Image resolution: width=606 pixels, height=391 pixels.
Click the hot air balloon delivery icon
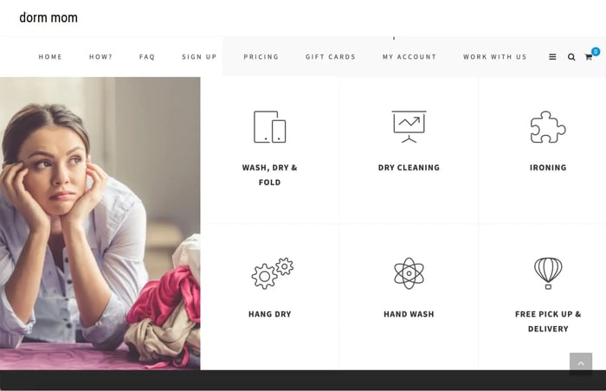(548, 273)
